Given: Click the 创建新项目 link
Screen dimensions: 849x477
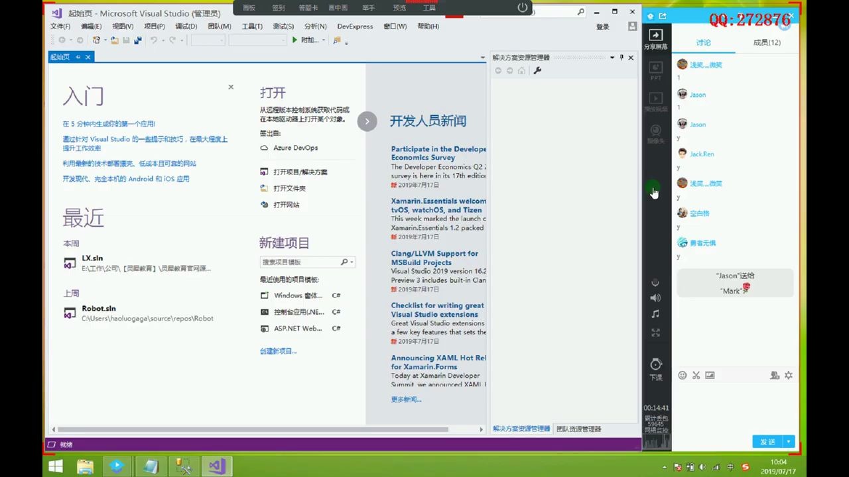Looking at the screenshot, I should 278,351.
